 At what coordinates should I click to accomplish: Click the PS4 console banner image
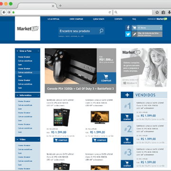pyautogui.click(x=71, y=66)
